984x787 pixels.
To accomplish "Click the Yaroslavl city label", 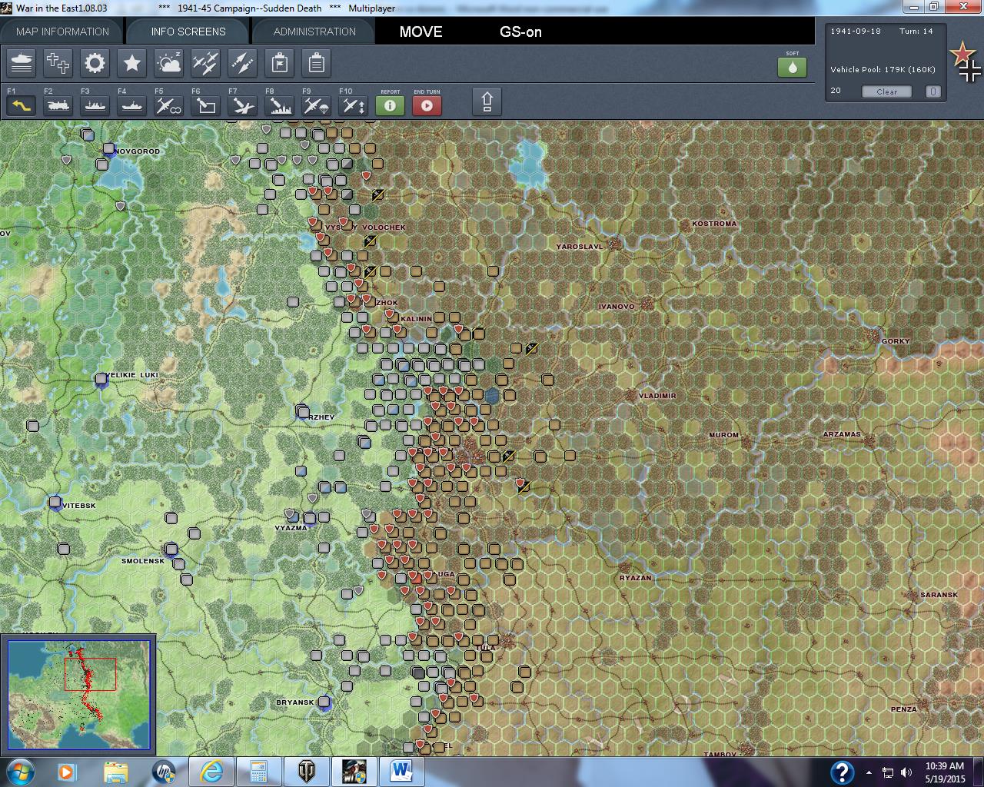I will coord(580,247).
